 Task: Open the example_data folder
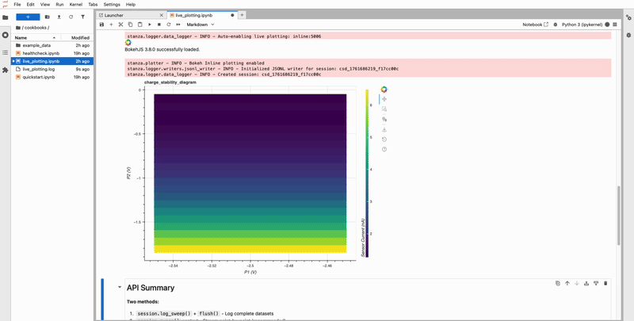coord(36,45)
